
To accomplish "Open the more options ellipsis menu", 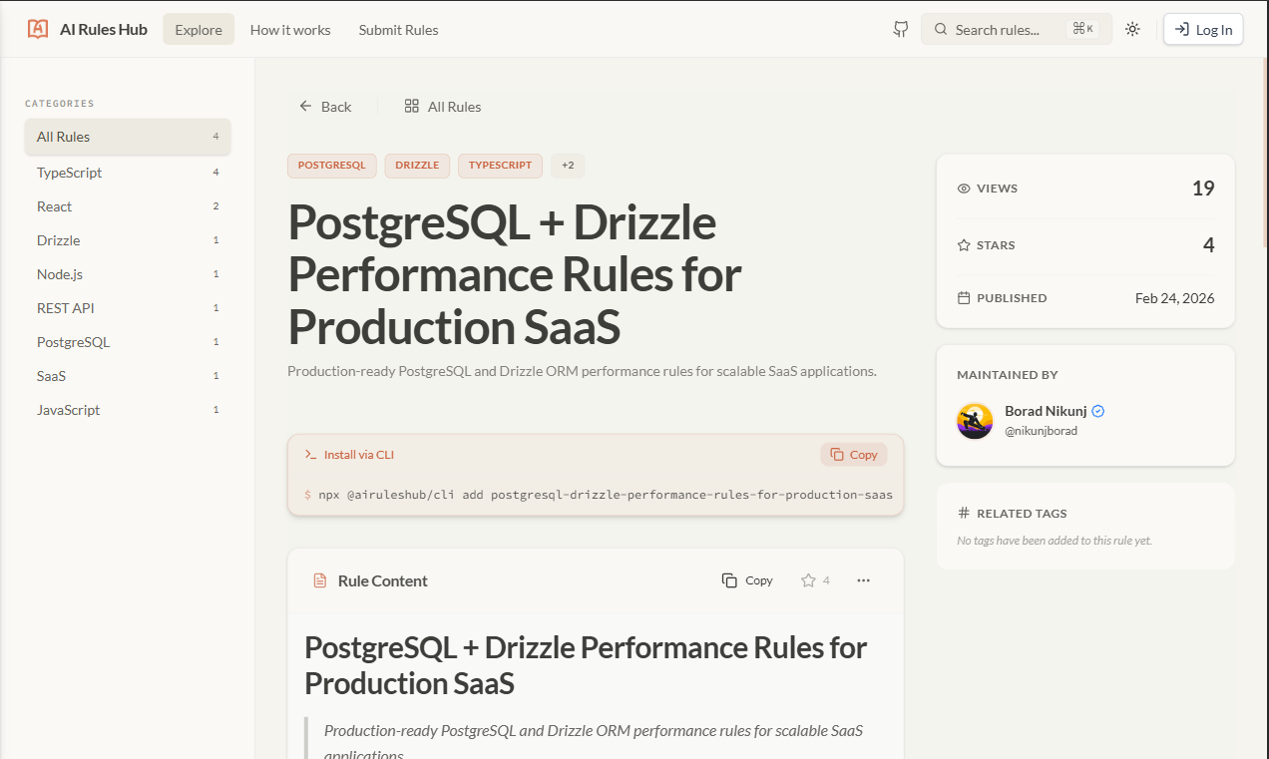I will coord(863,579).
